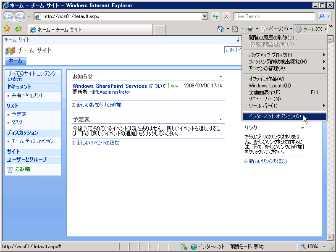The image size is (336, 252).
Task: Click the zoom magnifier icon showing 100%
Action: click(x=303, y=247)
